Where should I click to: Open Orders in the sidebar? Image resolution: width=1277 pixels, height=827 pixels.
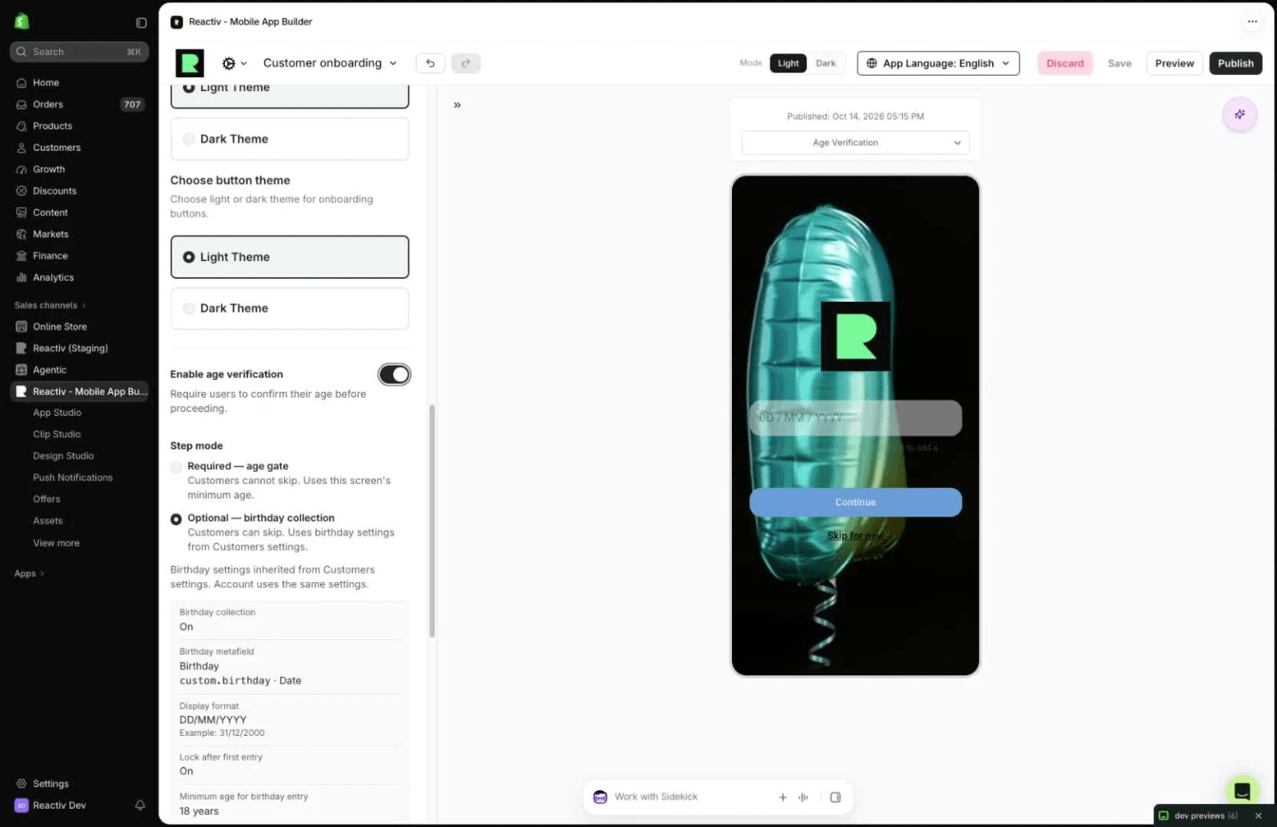[x=79, y=104]
